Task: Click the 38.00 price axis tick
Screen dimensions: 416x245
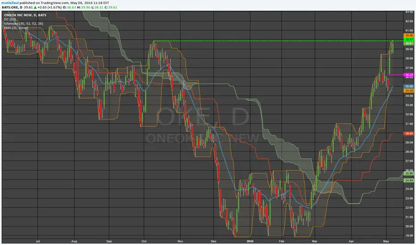Action: click(x=409, y=58)
